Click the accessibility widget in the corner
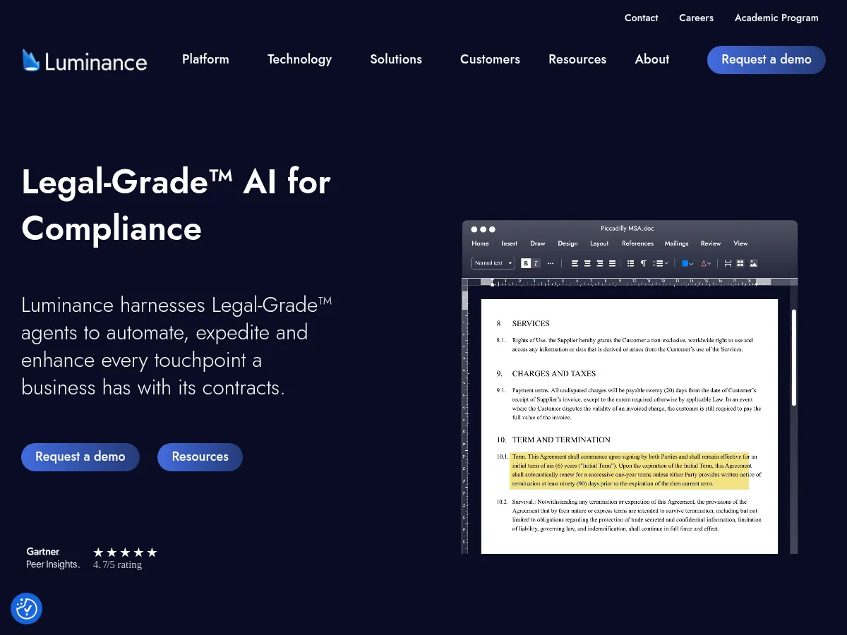Image resolution: width=847 pixels, height=635 pixels. coord(26,608)
